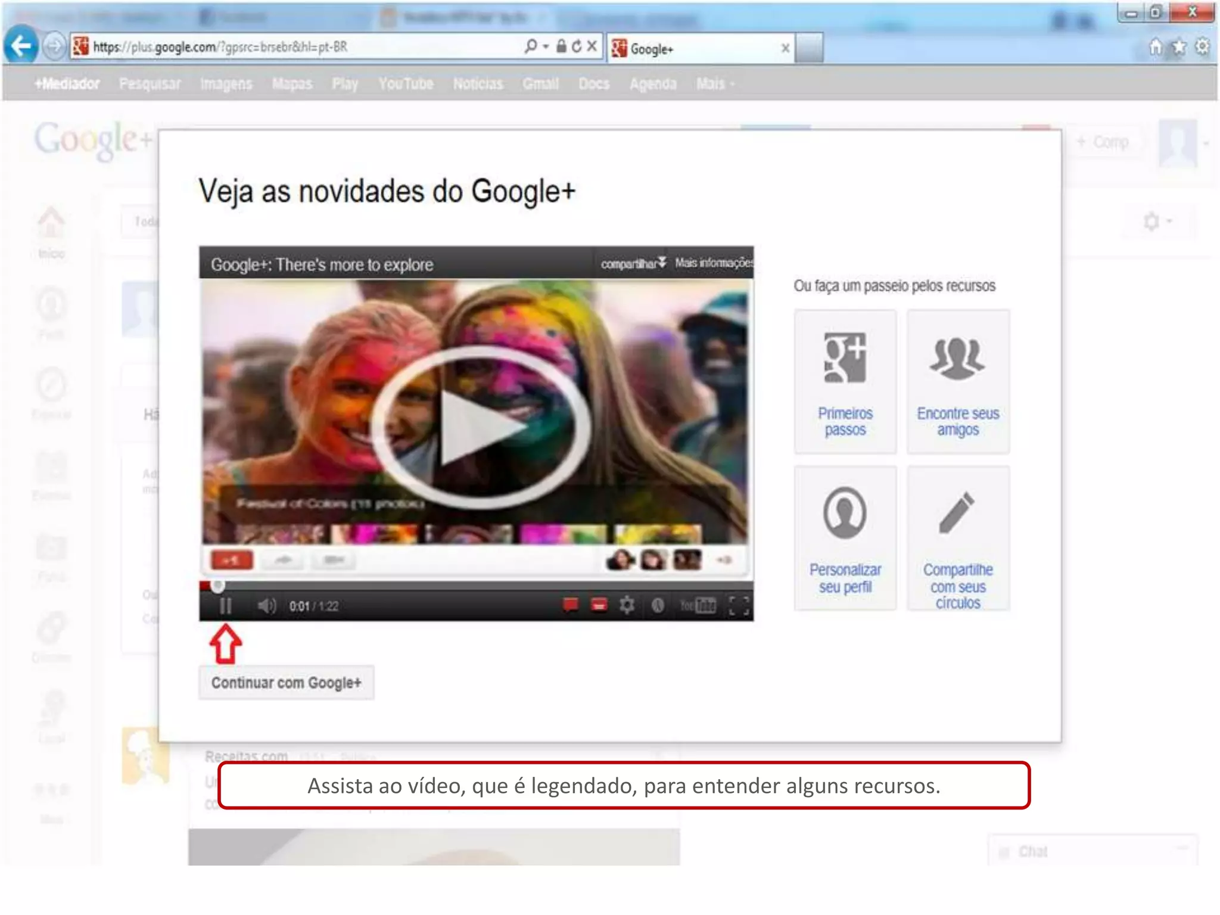1220x915 pixels.
Task: Click the browser forward arrow button
Action: tap(54, 46)
